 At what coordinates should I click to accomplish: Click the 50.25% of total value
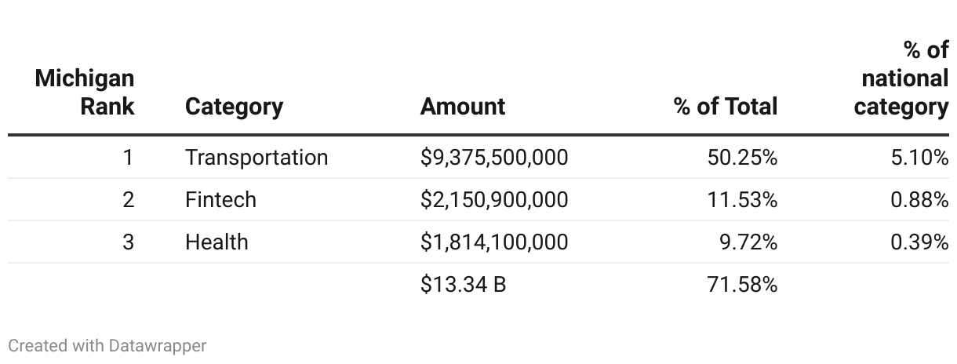[x=742, y=158]
